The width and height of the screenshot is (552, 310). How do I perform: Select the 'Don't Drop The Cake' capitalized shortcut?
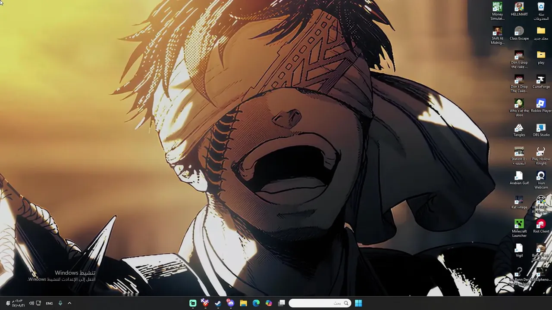pos(519,84)
